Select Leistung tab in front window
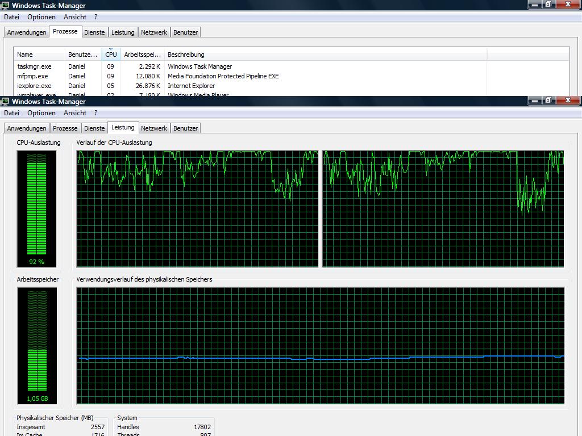The height and width of the screenshot is (436, 582). coord(123,128)
